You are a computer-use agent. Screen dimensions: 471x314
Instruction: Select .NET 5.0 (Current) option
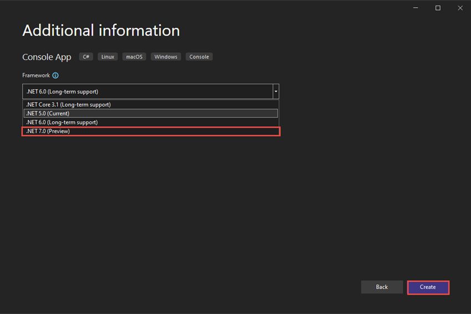click(151, 114)
